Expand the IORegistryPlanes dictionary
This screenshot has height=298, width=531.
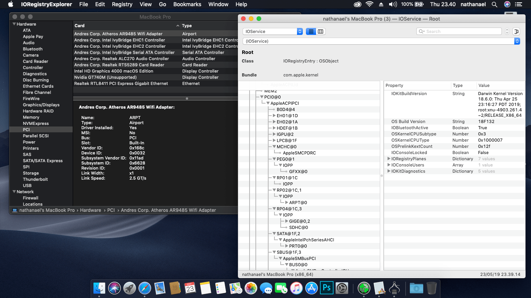389,159
